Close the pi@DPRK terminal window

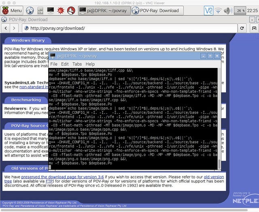217,56
